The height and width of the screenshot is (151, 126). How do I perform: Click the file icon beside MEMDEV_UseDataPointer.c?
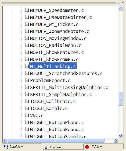click(27, 17)
